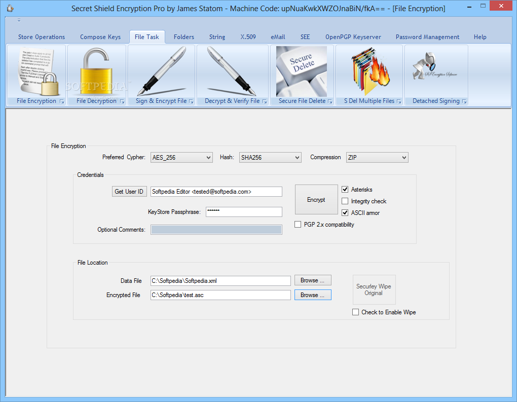The image size is (517, 402).
Task: Browse for the Encrypted File
Action: click(313, 295)
